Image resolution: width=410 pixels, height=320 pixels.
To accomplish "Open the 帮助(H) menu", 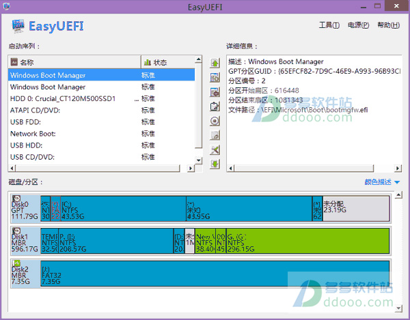I will [388, 25].
